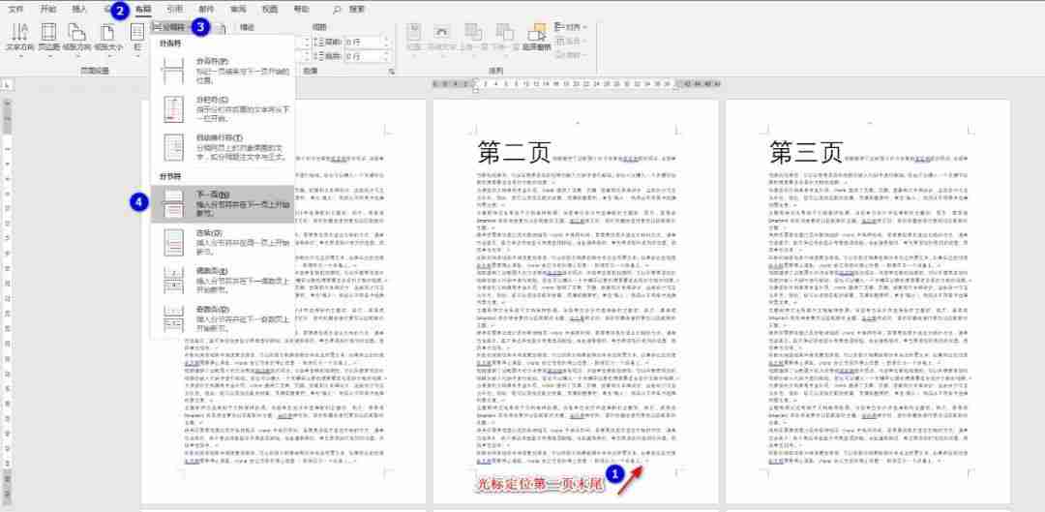Open the Margins (页边距) tool
This screenshot has width=1045, height=512.
pyautogui.click(x=48, y=37)
